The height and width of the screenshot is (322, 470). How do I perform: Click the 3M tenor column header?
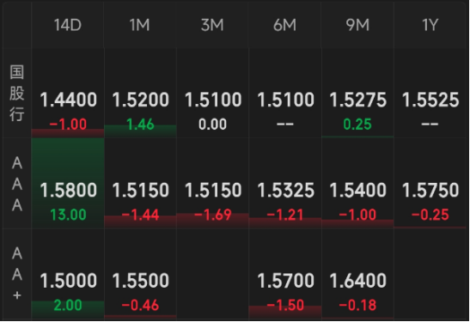tap(212, 25)
